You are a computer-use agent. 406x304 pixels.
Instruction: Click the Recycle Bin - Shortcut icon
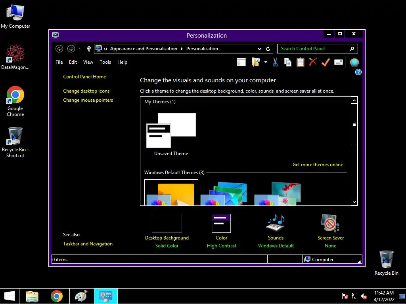[15, 142]
